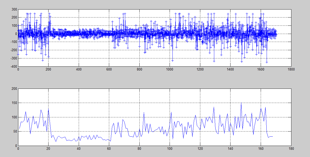Click the -400 tick label on upper axes
The width and height of the screenshot is (310, 157).
(13, 67)
